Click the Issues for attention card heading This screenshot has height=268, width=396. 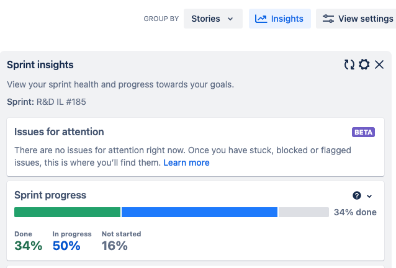[59, 132]
